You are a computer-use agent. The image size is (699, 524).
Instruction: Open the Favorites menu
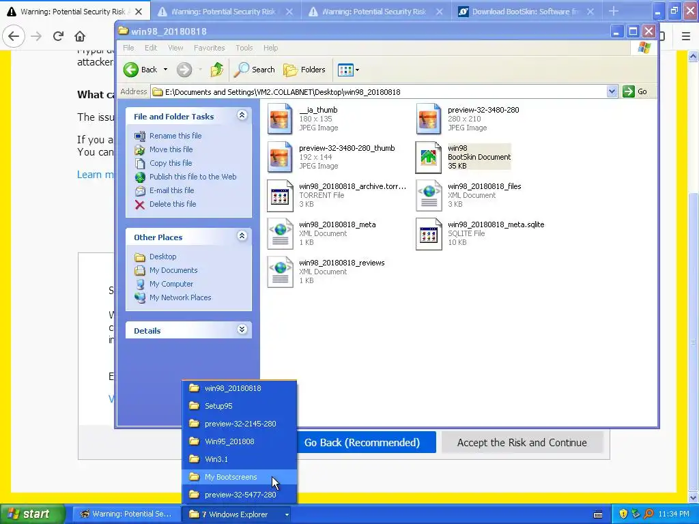(209, 48)
